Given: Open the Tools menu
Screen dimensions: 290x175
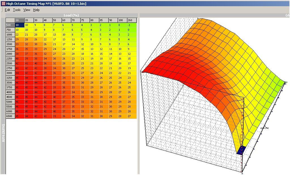Looking at the screenshot, I should pos(17,10).
